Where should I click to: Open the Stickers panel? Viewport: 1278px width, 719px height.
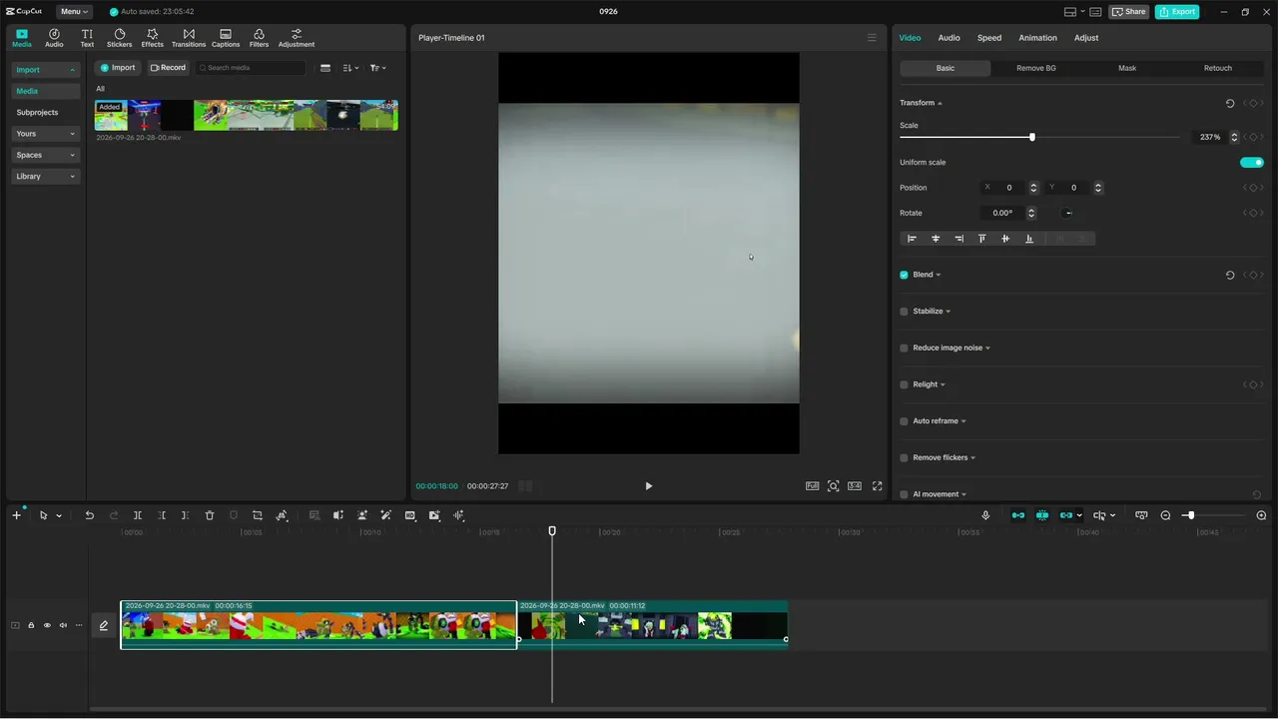click(119, 38)
